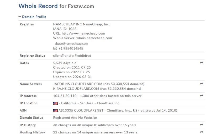Select the Expires on 2027-07-25 line

[71, 72]
